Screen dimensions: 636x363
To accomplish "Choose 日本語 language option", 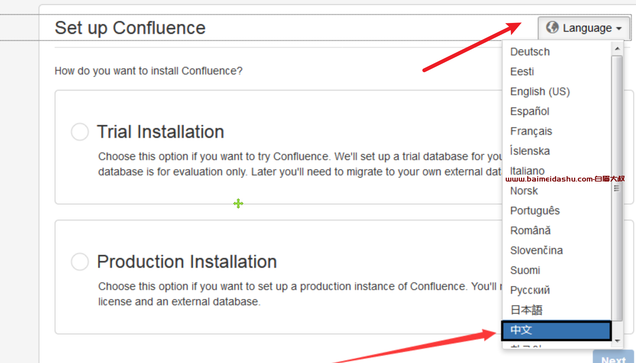I will (557, 310).
